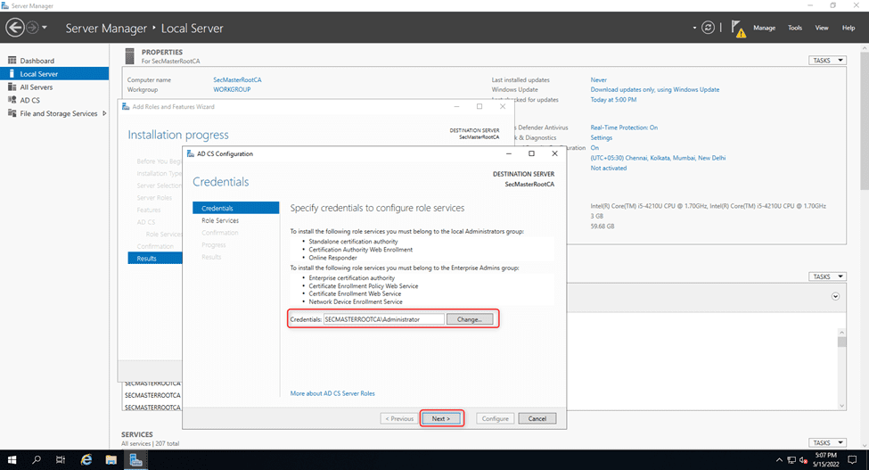Open the notifications flag with warning
This screenshot has height=470, width=869.
tap(738, 29)
